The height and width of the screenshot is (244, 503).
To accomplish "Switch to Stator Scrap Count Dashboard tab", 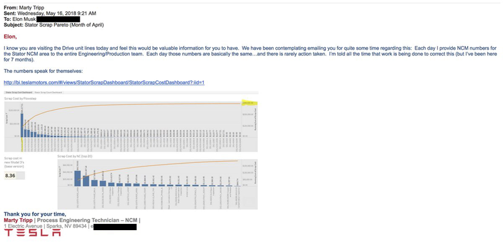I will (48, 92).
